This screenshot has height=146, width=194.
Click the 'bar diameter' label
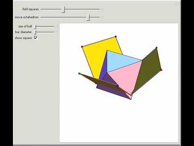point(23,32)
